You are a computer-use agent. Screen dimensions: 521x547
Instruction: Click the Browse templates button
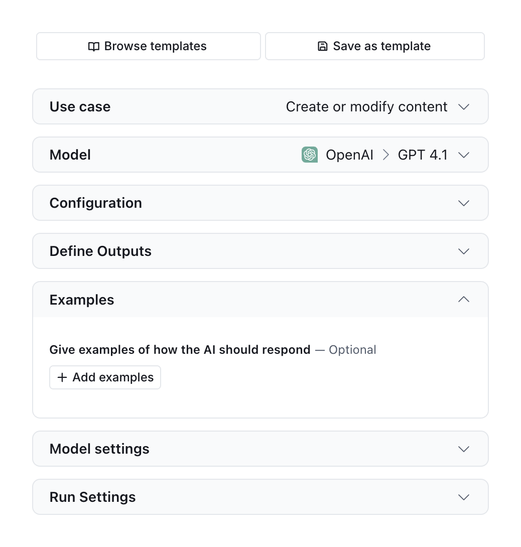[x=148, y=46]
